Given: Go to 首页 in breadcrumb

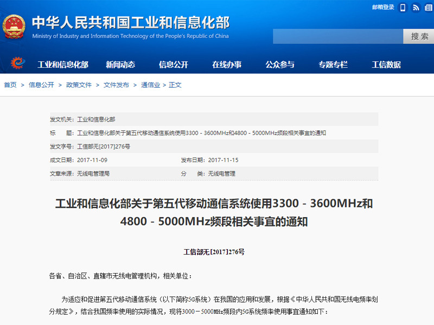Looking at the screenshot, I should [x=10, y=85].
